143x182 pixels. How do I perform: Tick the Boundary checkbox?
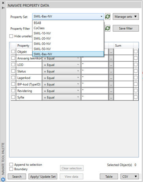tap(11, 169)
